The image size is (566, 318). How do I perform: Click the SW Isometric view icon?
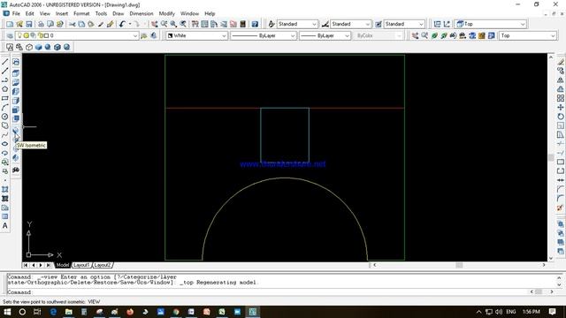[x=16, y=132]
